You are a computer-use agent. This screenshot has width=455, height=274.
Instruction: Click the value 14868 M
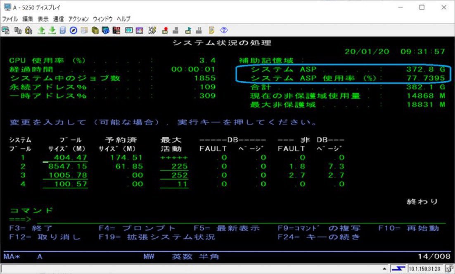[426, 96]
